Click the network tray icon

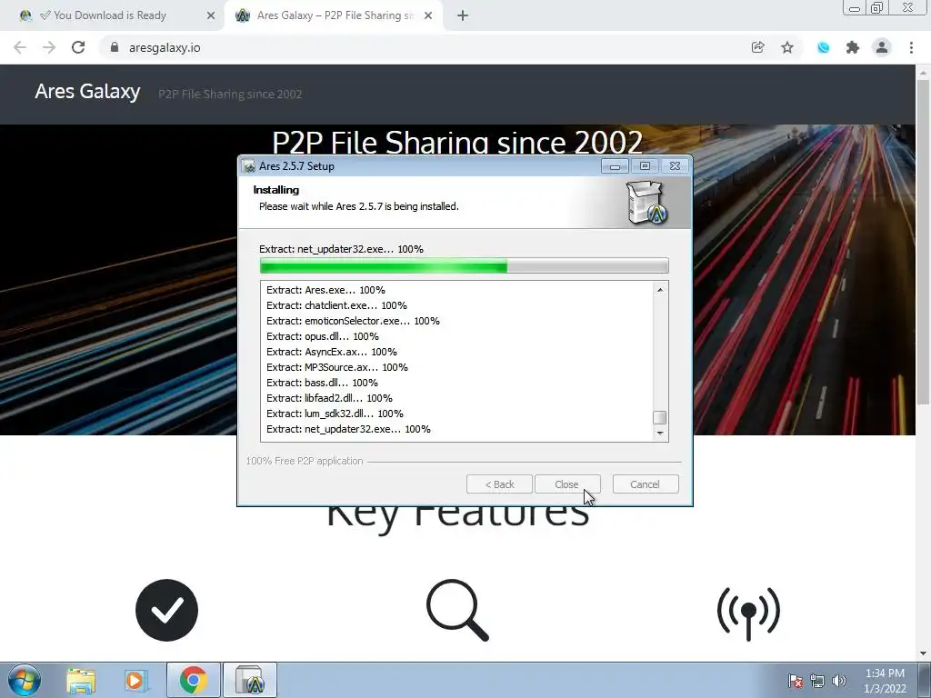click(x=817, y=681)
